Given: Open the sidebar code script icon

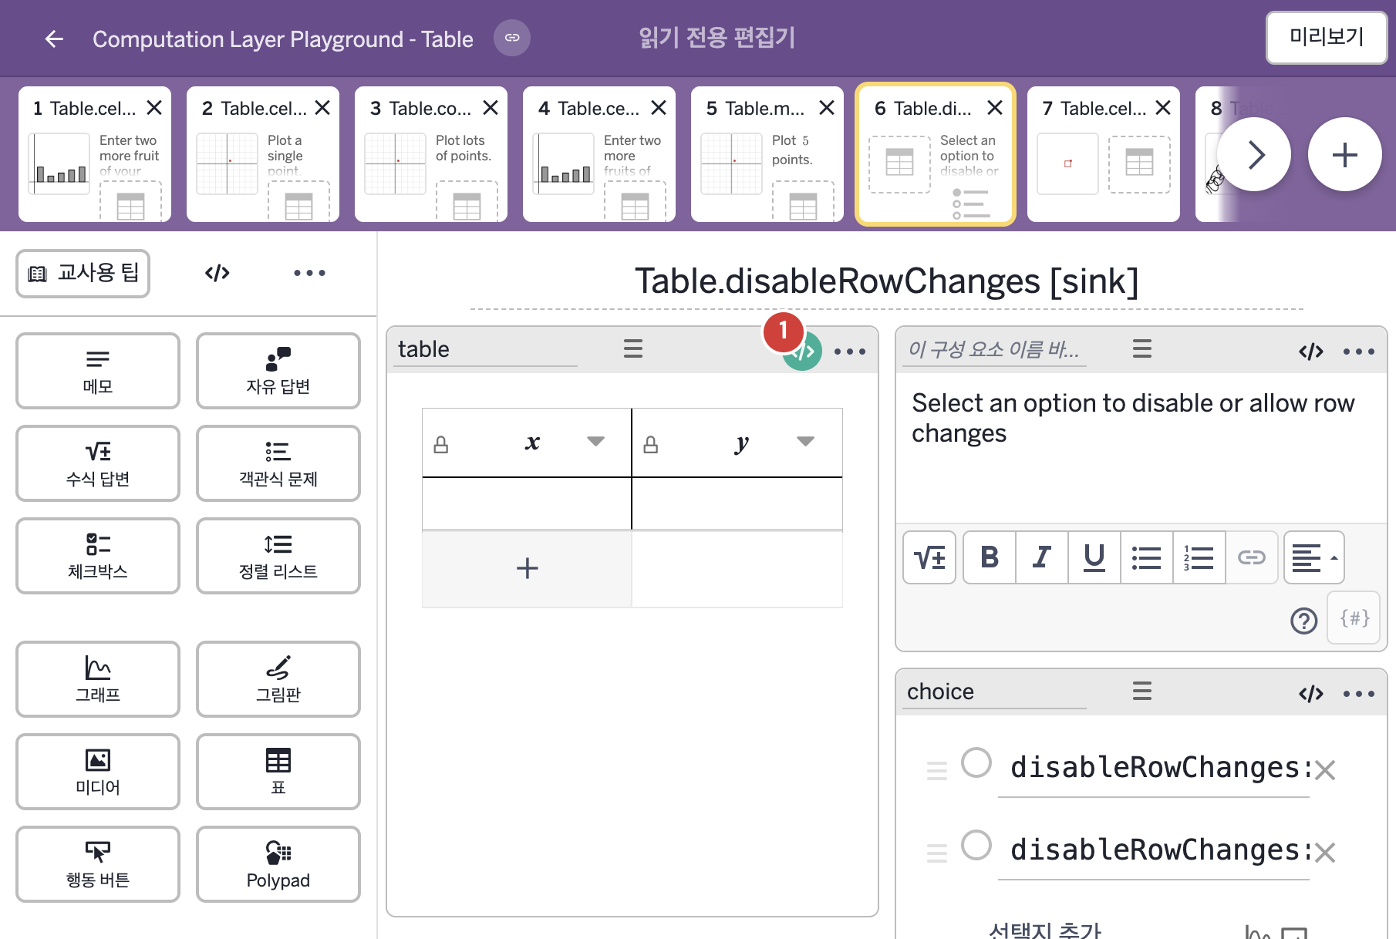Looking at the screenshot, I should pyautogui.click(x=217, y=273).
